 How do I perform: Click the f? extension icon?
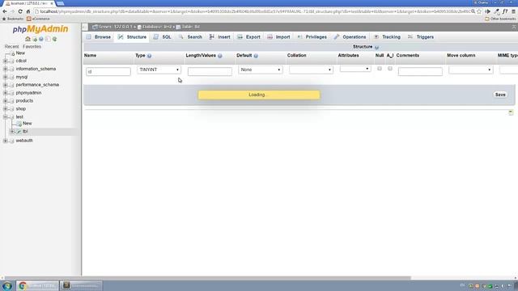point(505,11)
